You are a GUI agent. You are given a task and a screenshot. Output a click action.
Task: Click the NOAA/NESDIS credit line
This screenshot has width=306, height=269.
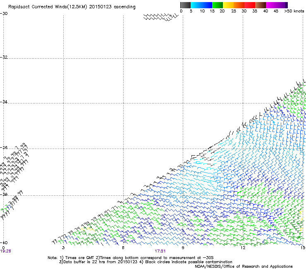click(244, 267)
